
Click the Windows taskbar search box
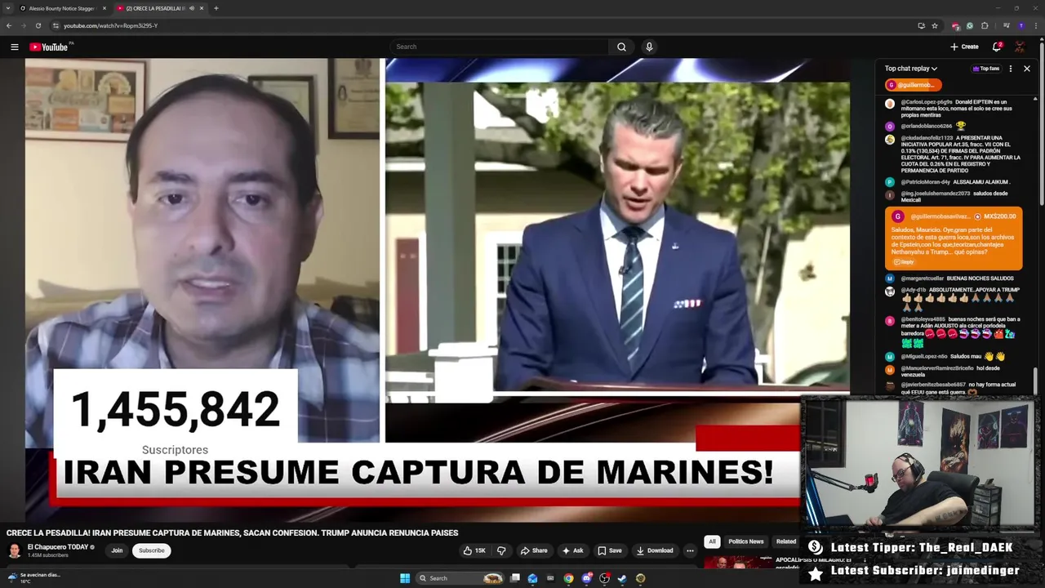pyautogui.click(x=460, y=578)
